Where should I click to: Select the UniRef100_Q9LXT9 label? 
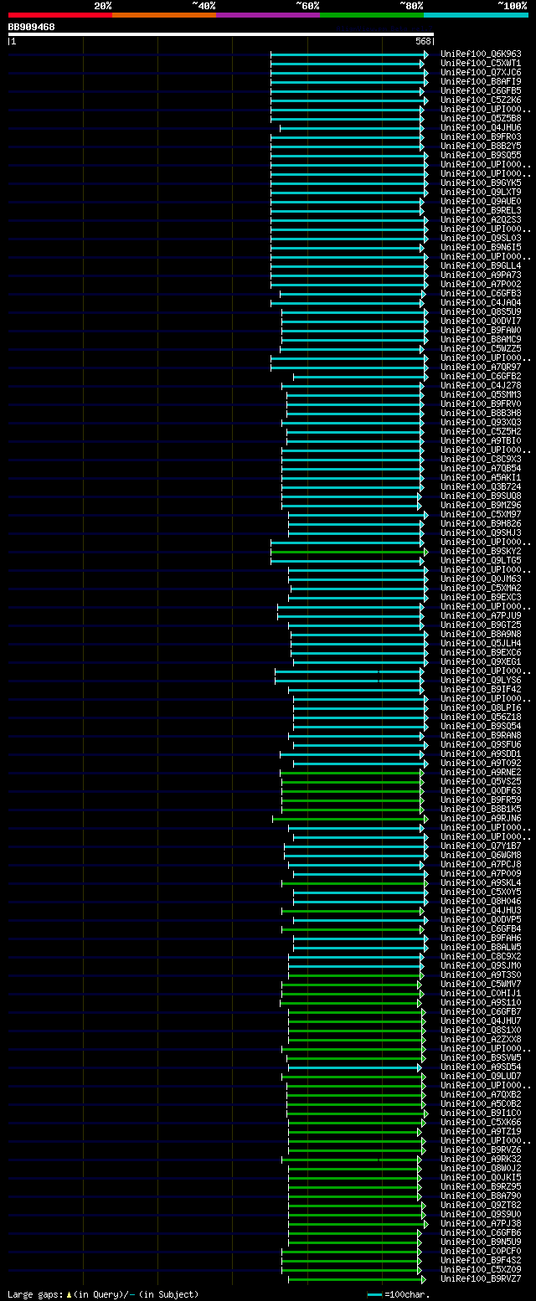point(481,193)
